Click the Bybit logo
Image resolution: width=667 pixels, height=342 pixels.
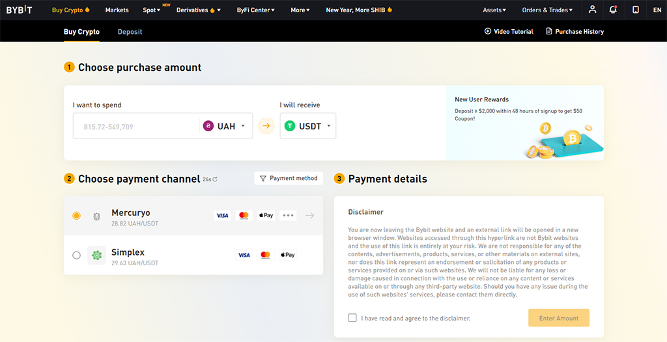point(19,10)
